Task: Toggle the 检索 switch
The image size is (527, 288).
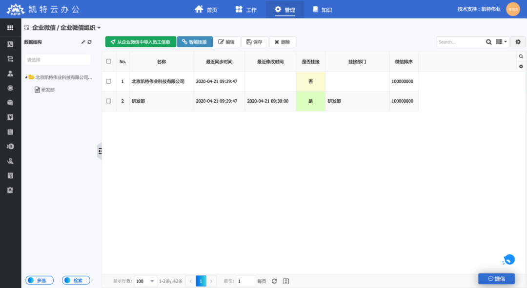Action: (76, 280)
